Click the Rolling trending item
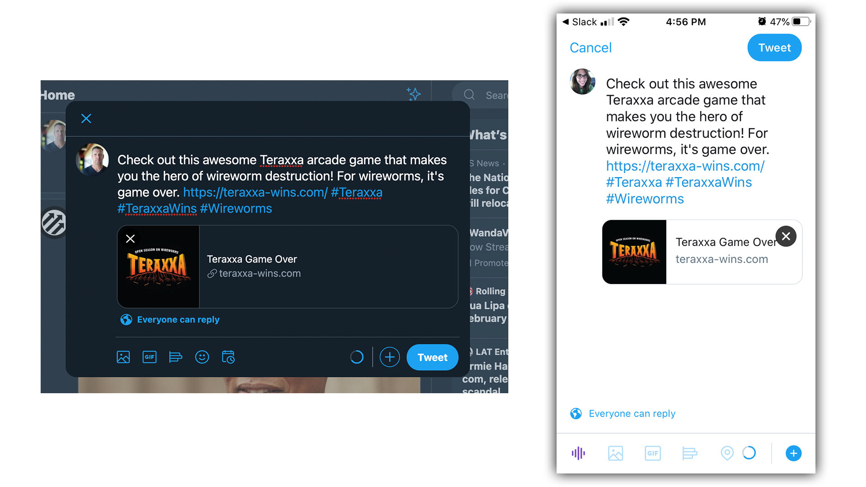 point(488,305)
